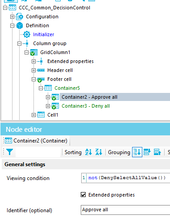The height and width of the screenshot is (218, 170).
Task: Select the Container5 tree item
Action: (67, 88)
